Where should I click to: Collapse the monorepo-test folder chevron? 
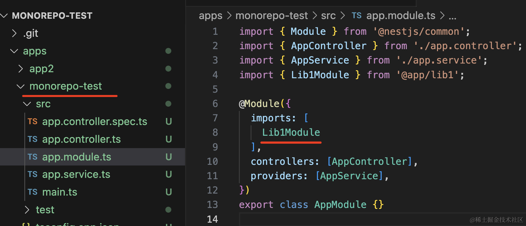pos(20,86)
